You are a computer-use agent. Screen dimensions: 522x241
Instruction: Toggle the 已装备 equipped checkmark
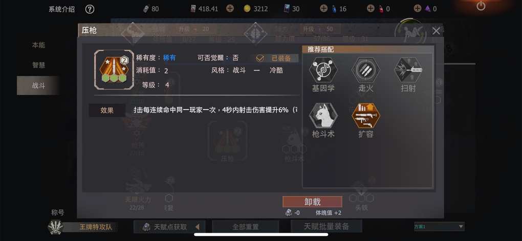click(x=260, y=58)
